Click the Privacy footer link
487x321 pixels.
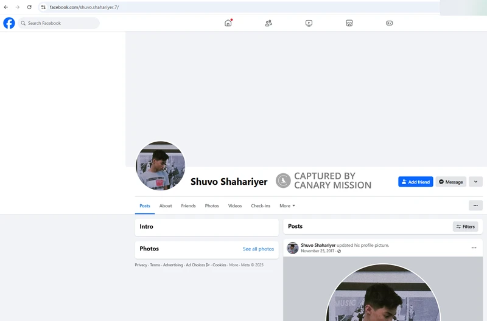click(141, 265)
